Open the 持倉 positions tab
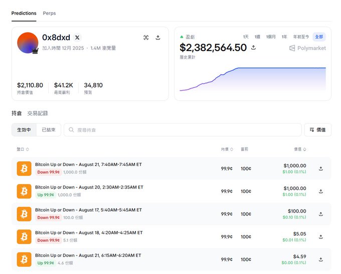The width and height of the screenshot is (341, 274). pos(17,113)
